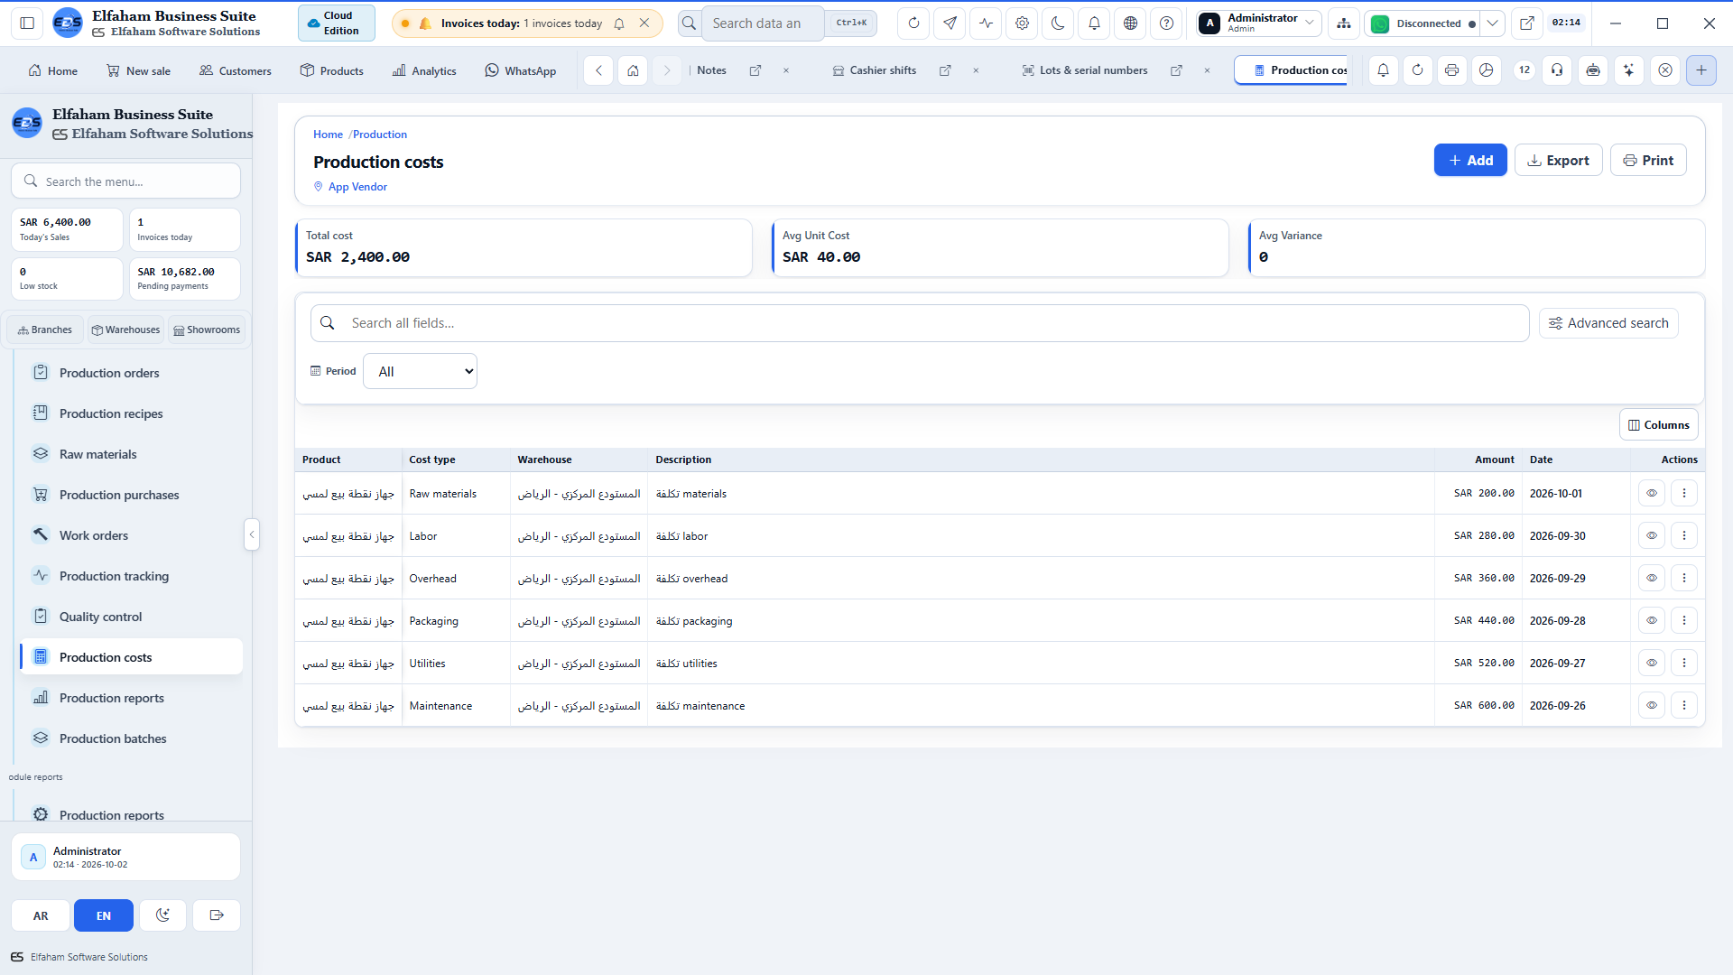View details of Overhead cost row
1733x975 pixels.
[1652, 579]
